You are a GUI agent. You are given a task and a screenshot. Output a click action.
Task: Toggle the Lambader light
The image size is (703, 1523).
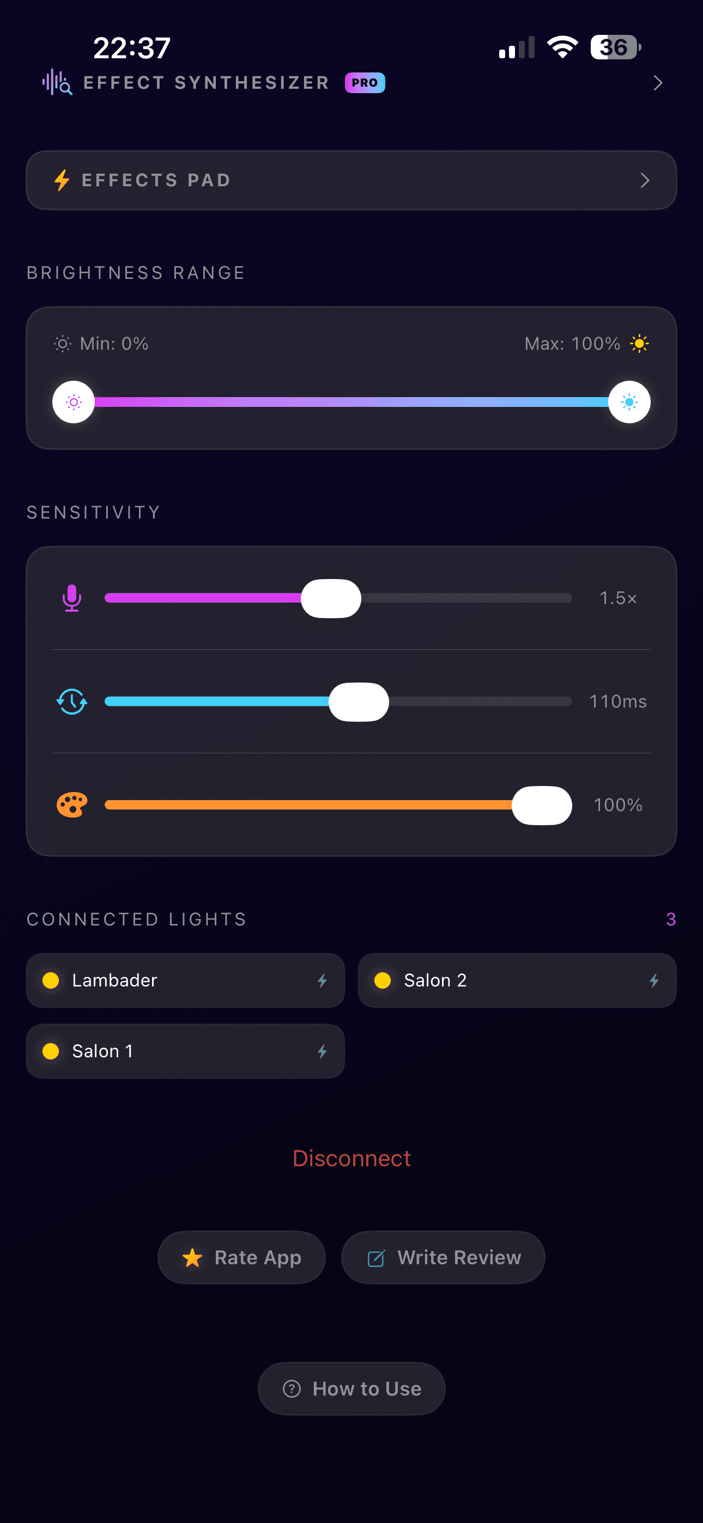[x=185, y=980]
